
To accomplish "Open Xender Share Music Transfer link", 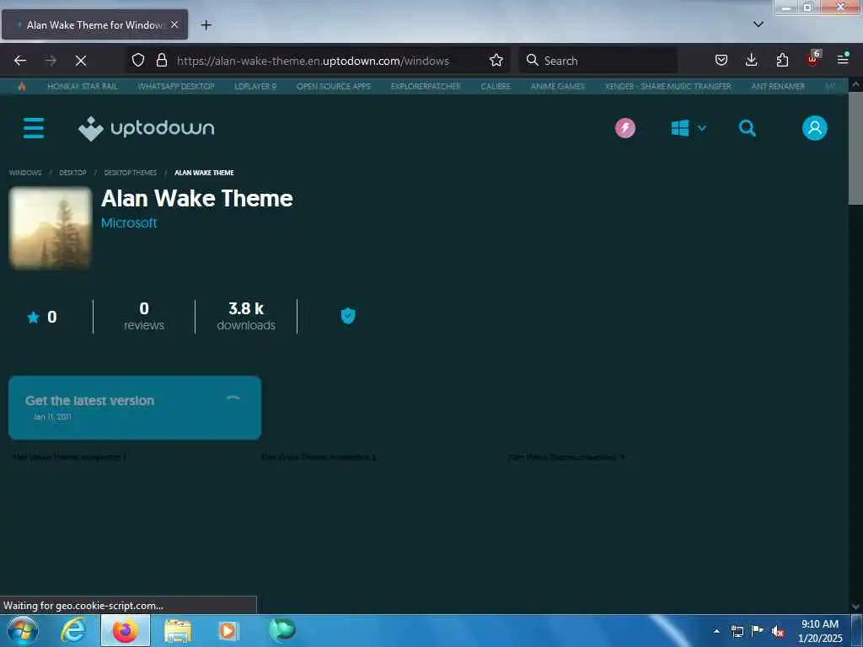I will click(x=668, y=87).
